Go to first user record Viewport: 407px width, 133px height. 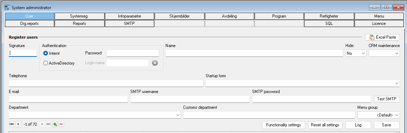point(12,124)
